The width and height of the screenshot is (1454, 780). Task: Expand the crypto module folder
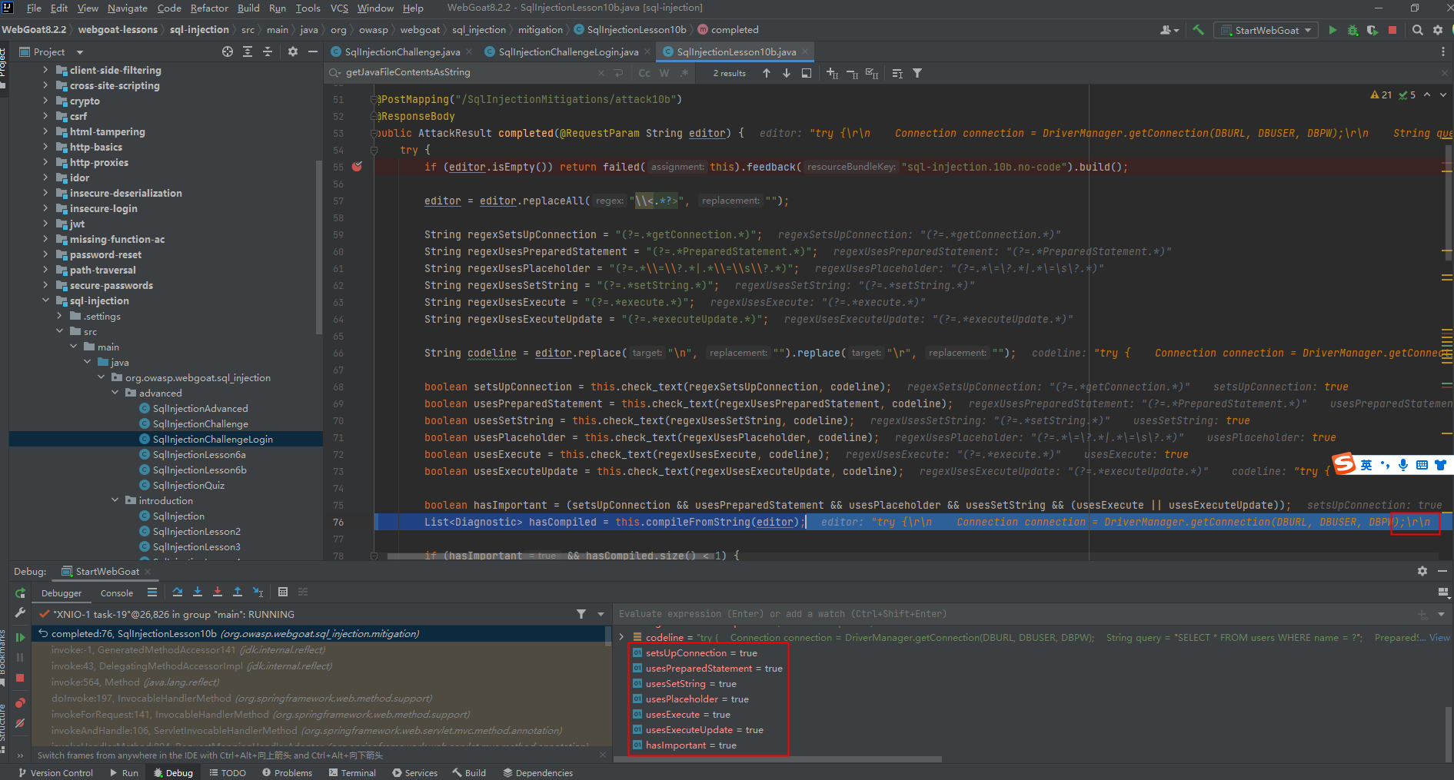click(45, 101)
